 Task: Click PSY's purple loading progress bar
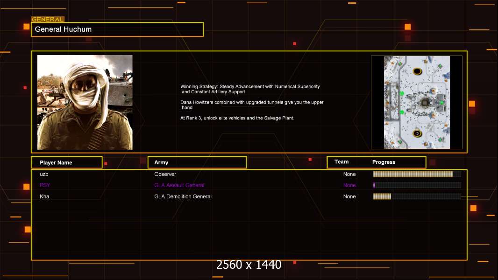[x=417, y=185]
